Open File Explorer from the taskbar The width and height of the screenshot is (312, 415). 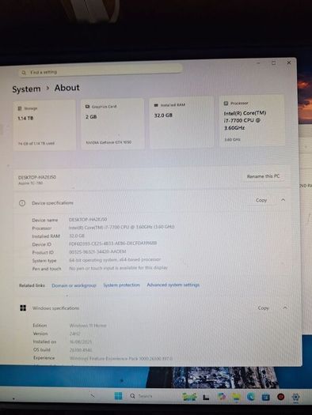pyautogui.click(x=236, y=397)
